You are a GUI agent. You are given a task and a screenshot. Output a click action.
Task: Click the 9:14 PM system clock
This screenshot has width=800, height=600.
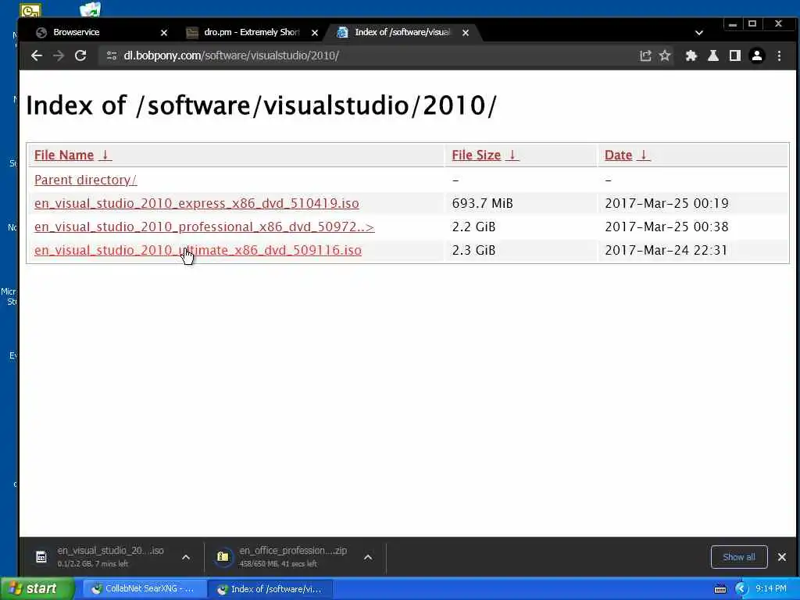(x=771, y=589)
